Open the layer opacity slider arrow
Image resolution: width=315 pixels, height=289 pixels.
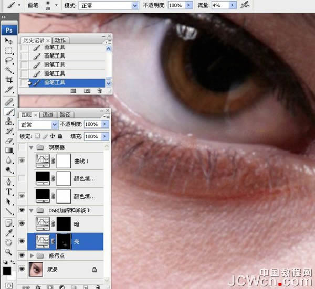click(x=104, y=124)
